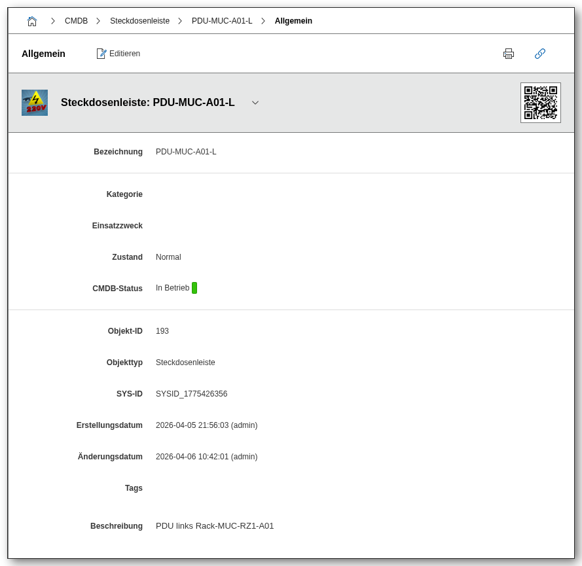582x566 pixels.
Task: Print the current object page
Action: pyautogui.click(x=509, y=54)
